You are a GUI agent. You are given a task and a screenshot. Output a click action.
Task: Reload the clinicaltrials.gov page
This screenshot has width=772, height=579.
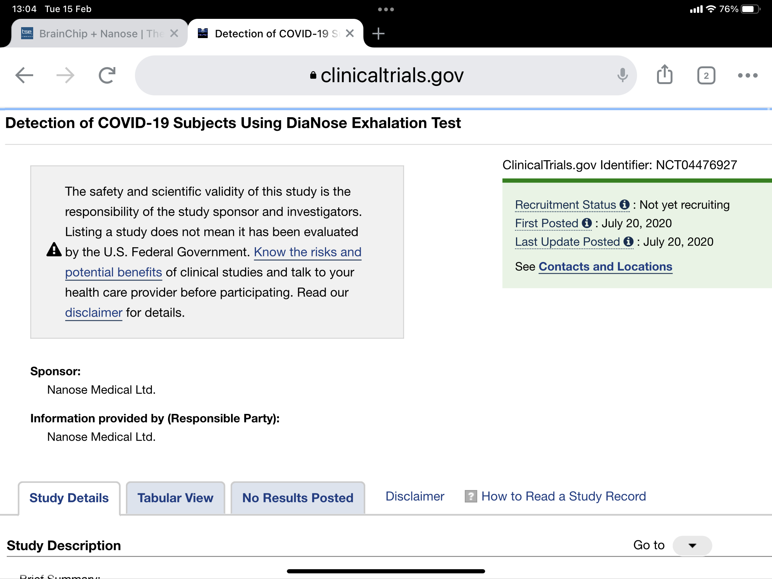click(107, 75)
